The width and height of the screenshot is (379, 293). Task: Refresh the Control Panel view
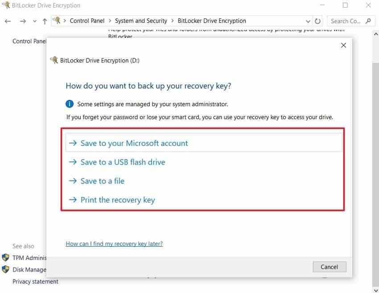[x=317, y=21]
